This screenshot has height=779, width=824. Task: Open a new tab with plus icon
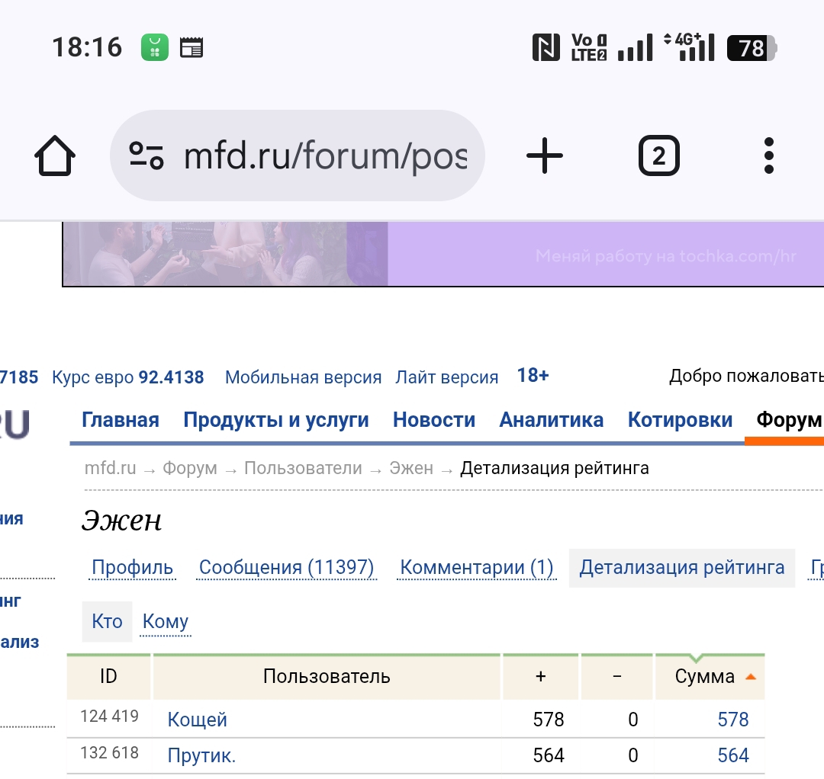point(545,156)
